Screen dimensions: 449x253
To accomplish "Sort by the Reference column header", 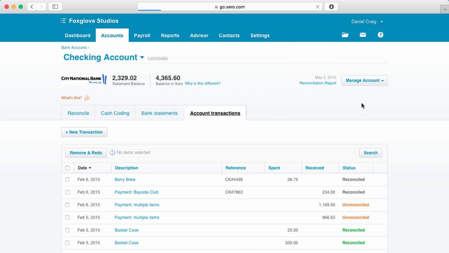I will coord(236,168).
